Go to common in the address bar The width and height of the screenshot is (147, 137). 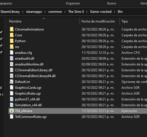point(55,12)
